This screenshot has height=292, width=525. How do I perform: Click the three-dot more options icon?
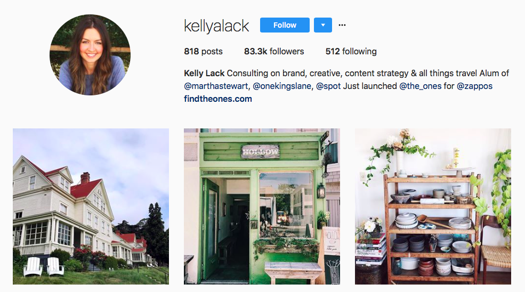click(x=342, y=25)
